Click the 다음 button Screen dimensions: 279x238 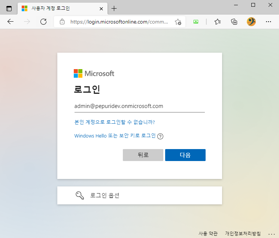click(185, 155)
